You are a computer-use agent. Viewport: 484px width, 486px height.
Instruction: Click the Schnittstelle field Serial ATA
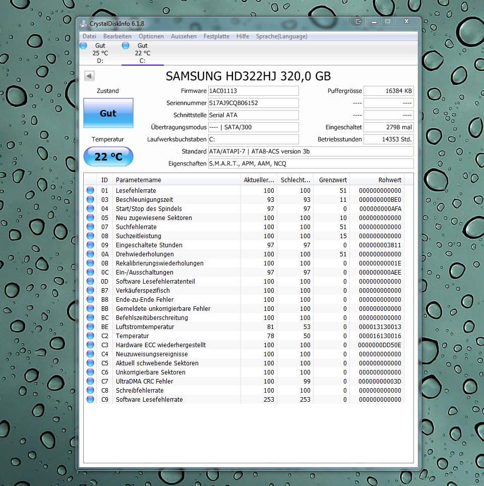pos(253,115)
